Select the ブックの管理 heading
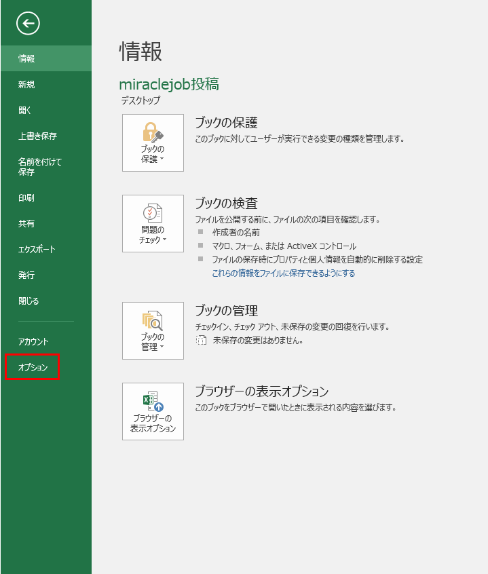 tap(226, 311)
